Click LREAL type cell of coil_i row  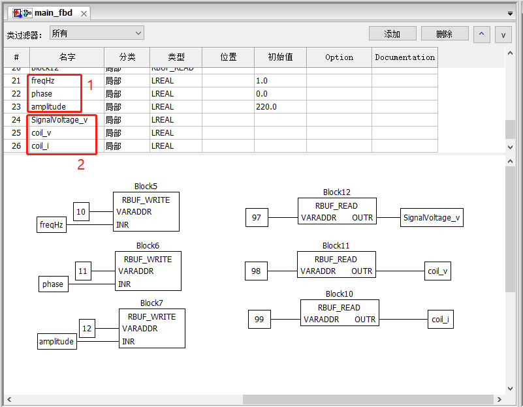pos(176,145)
